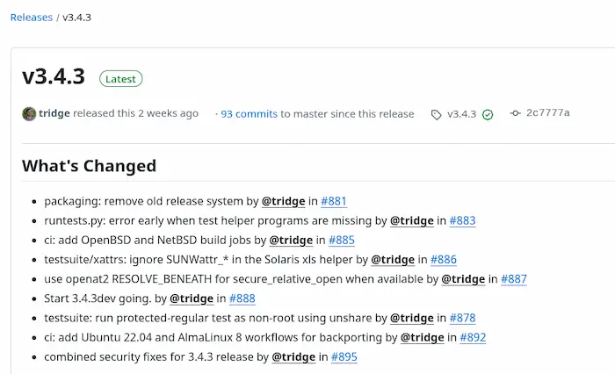Click the tag icon beside v3.4.3
Screen dimensions: 615x374
pyautogui.click(x=436, y=115)
